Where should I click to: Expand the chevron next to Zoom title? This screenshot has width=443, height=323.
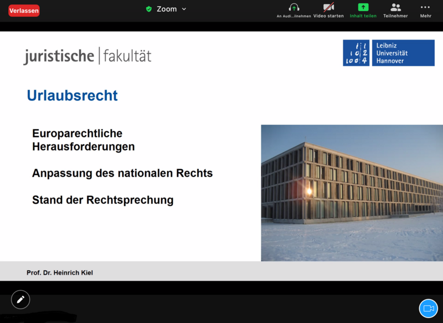tap(184, 9)
